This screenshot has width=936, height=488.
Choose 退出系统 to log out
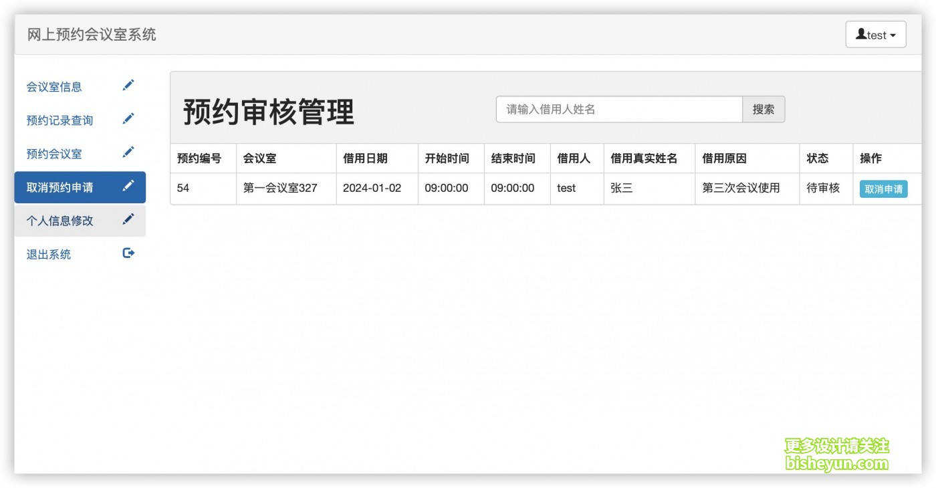tap(80, 254)
